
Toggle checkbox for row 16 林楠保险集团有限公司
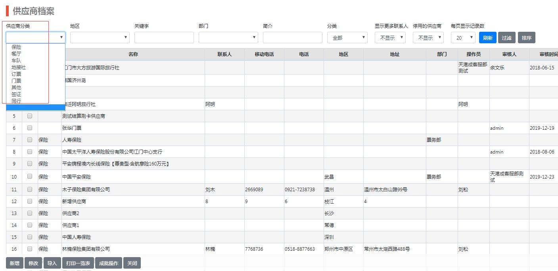[x=30, y=249]
